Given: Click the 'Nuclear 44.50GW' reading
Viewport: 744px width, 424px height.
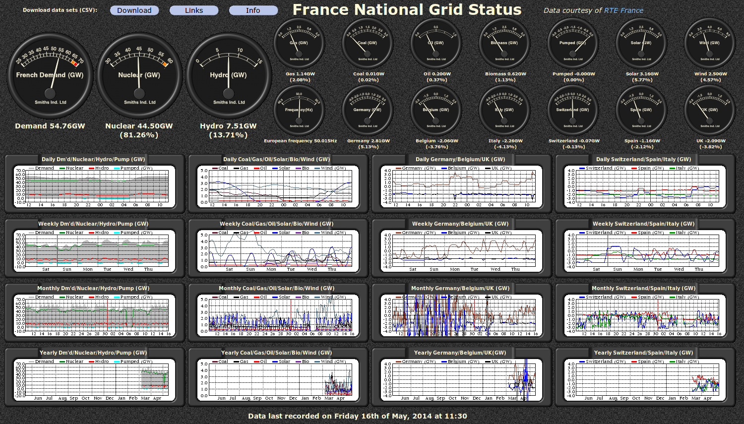Looking at the screenshot, I should pyautogui.click(x=139, y=126).
